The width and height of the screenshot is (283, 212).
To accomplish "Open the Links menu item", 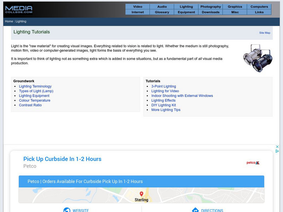I will (259, 12).
